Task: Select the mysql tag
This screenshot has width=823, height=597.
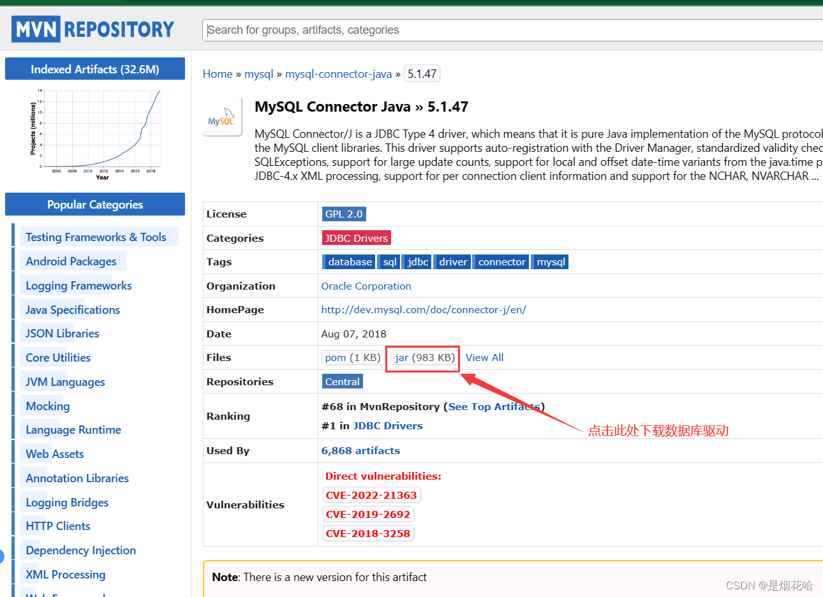Action: (x=550, y=262)
